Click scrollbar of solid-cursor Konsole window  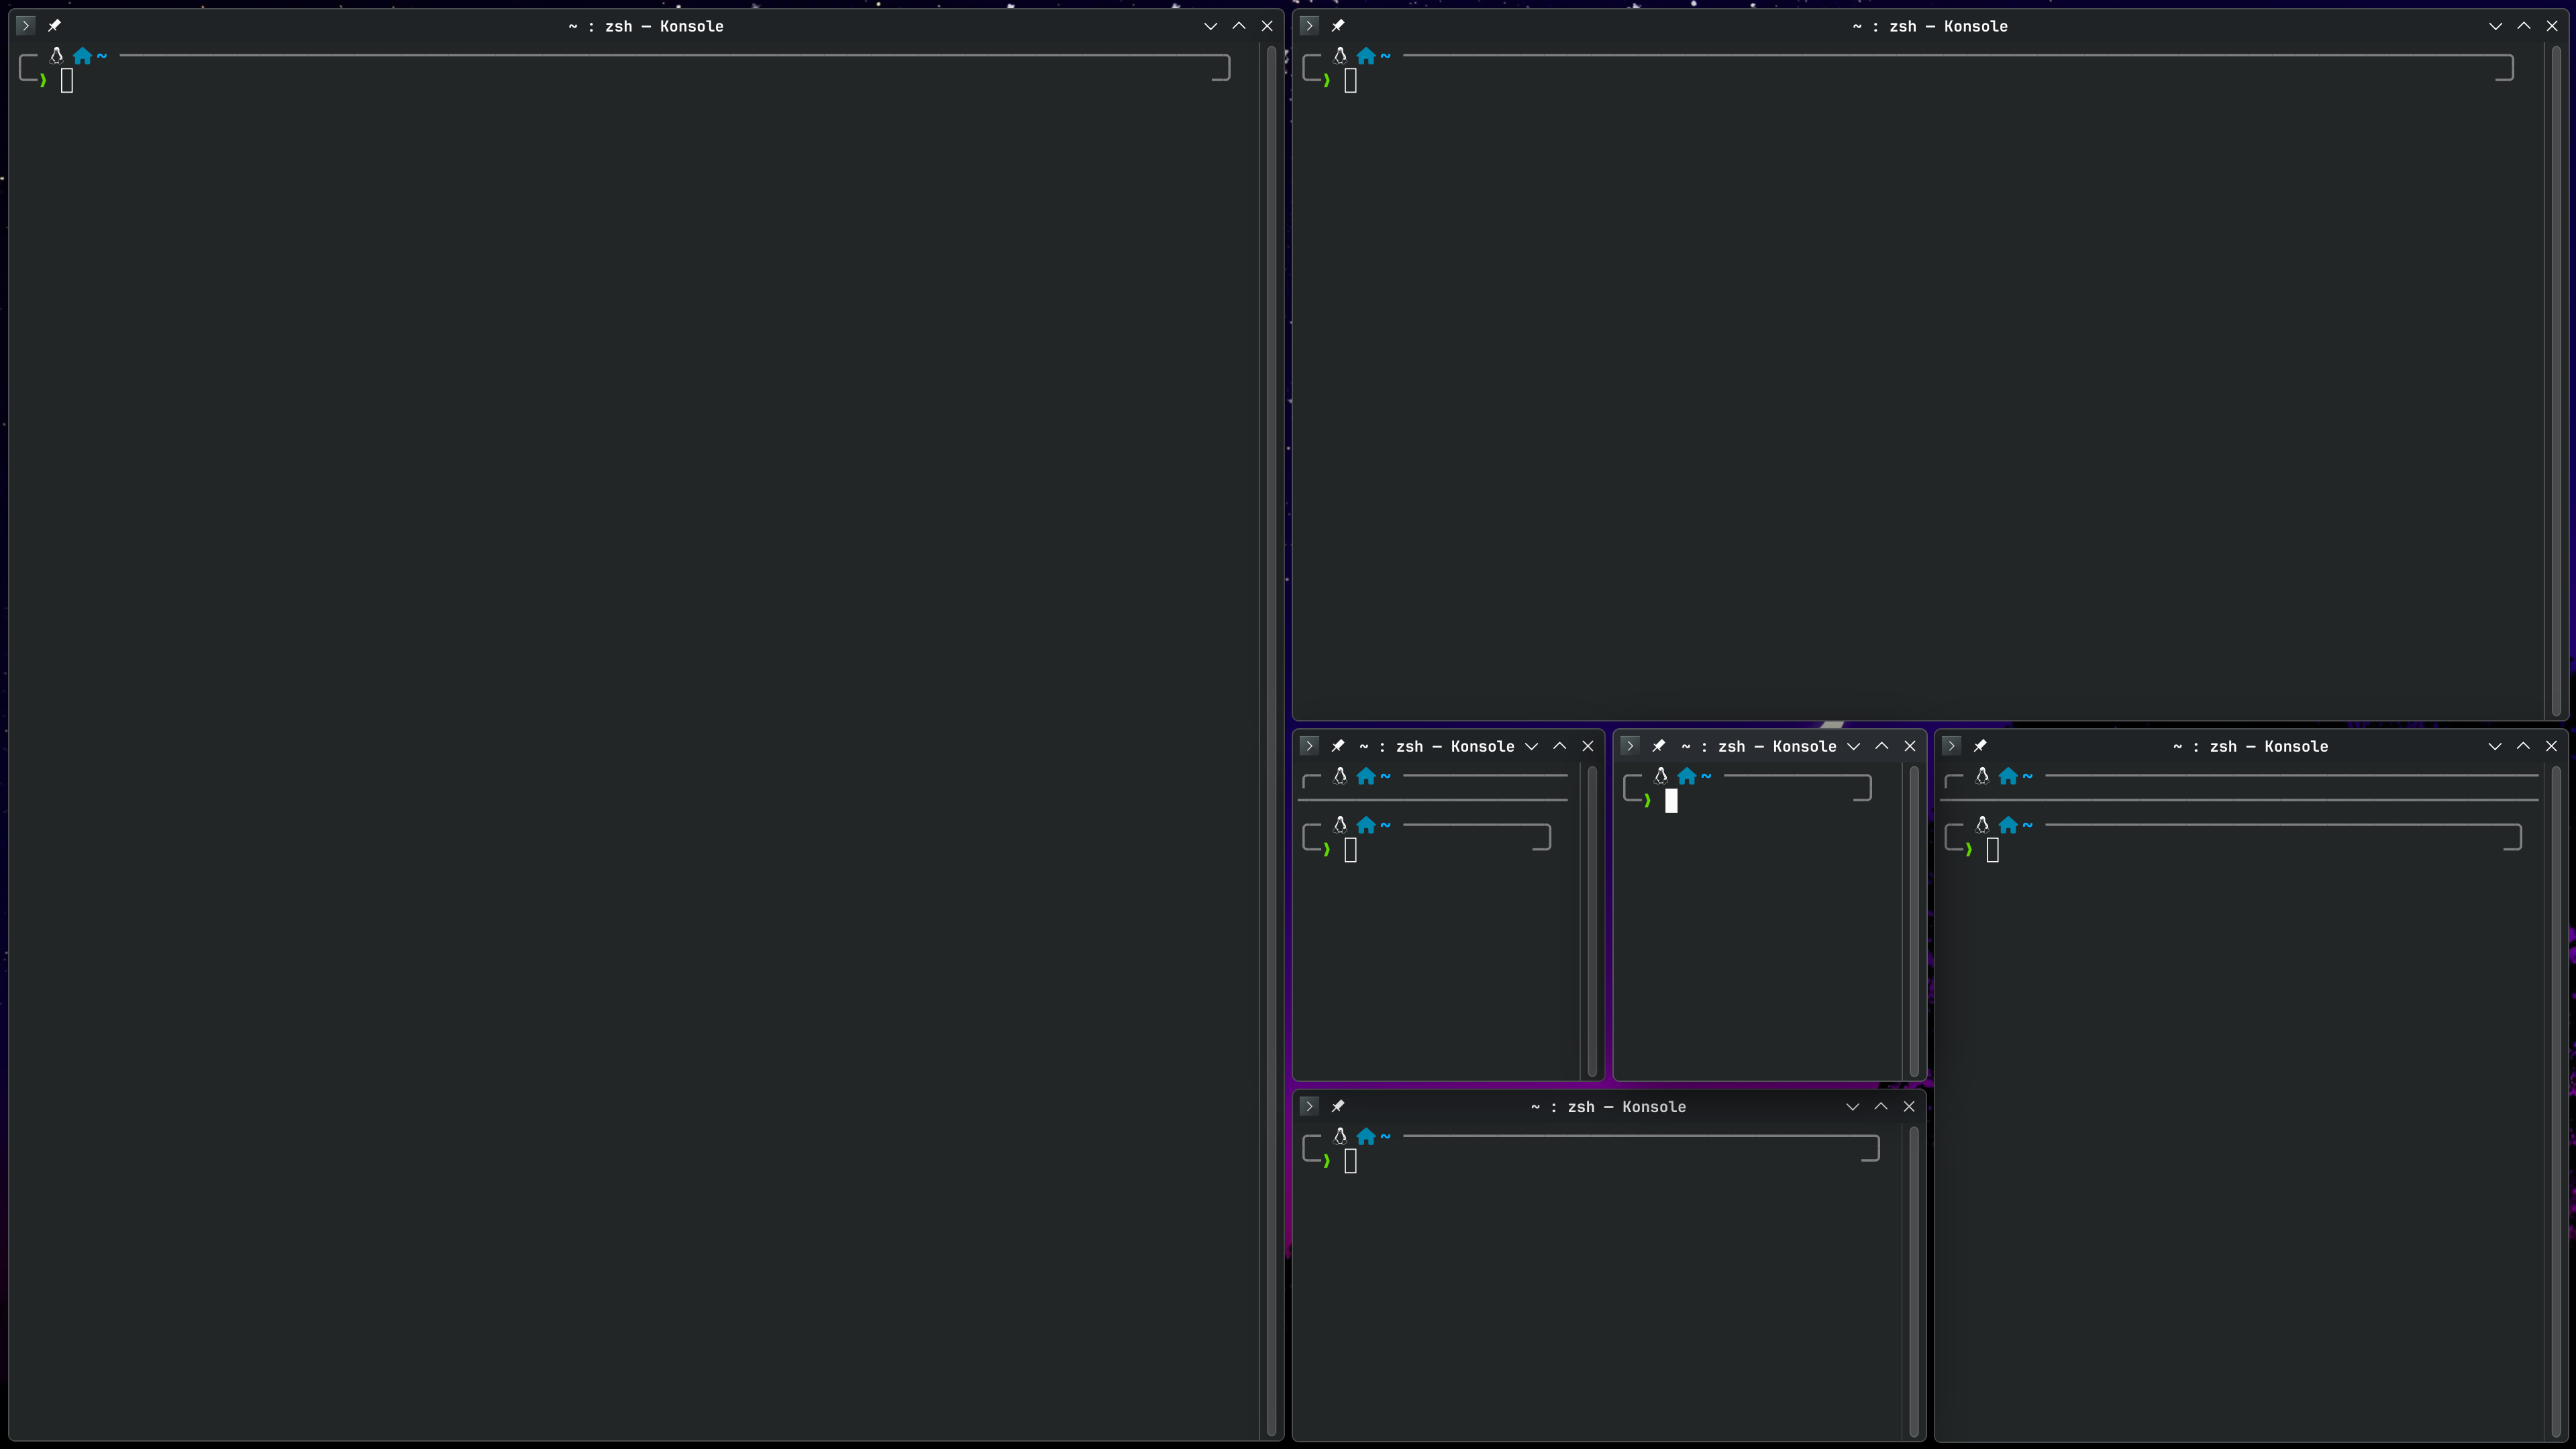click(x=1914, y=921)
